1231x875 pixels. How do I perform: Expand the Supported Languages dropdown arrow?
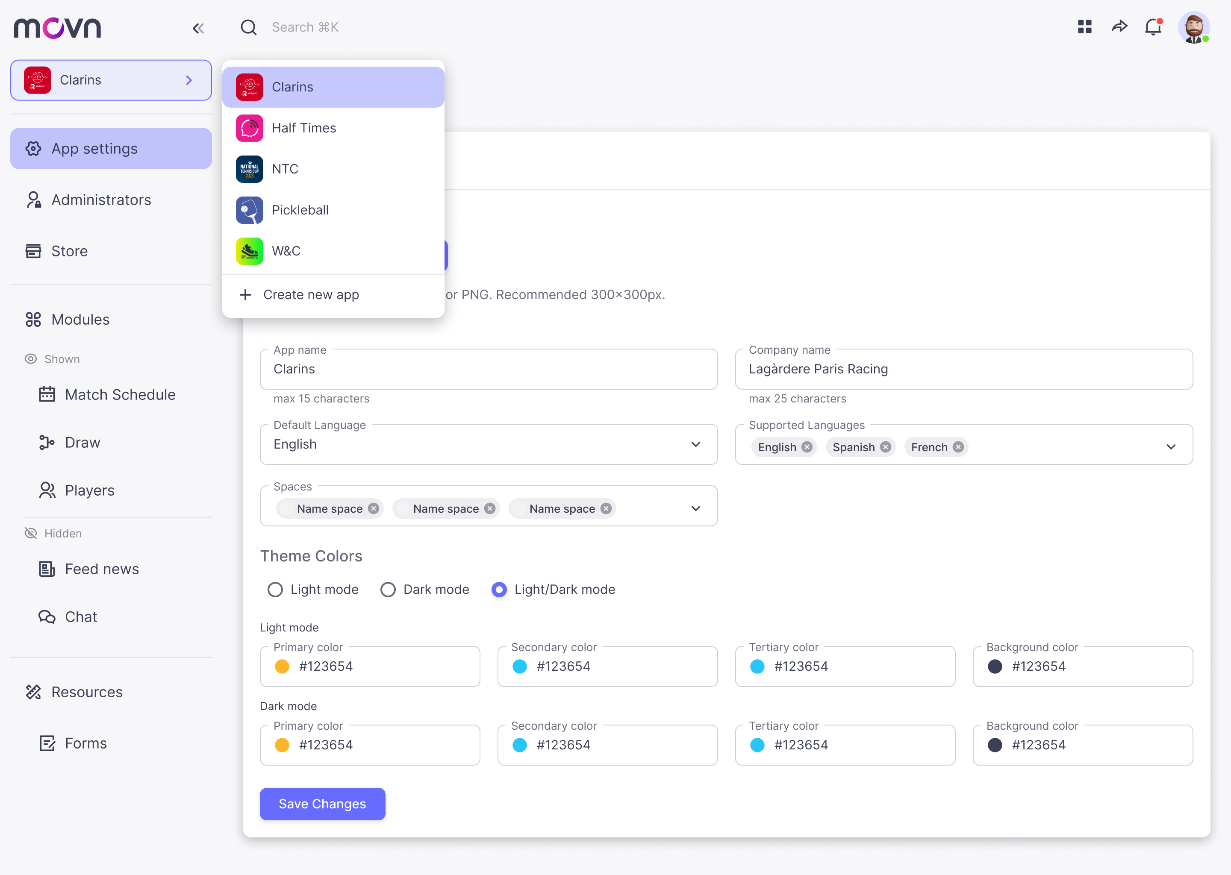1171,447
